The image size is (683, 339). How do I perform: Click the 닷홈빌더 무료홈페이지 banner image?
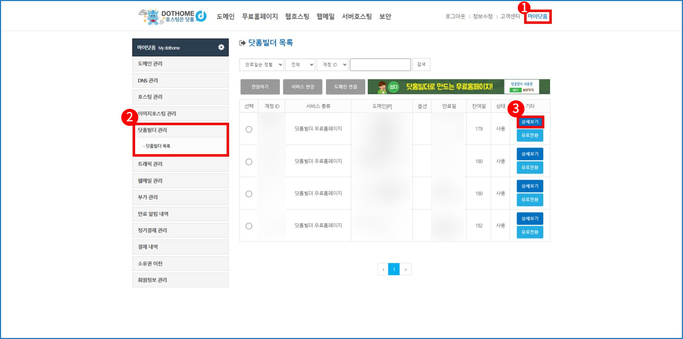click(459, 87)
